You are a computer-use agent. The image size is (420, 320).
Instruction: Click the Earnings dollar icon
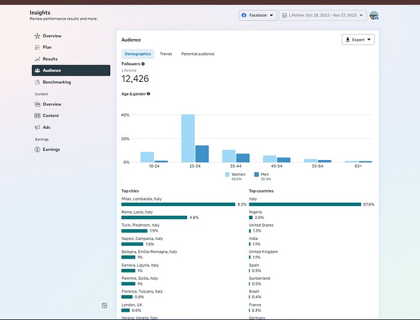click(x=38, y=149)
